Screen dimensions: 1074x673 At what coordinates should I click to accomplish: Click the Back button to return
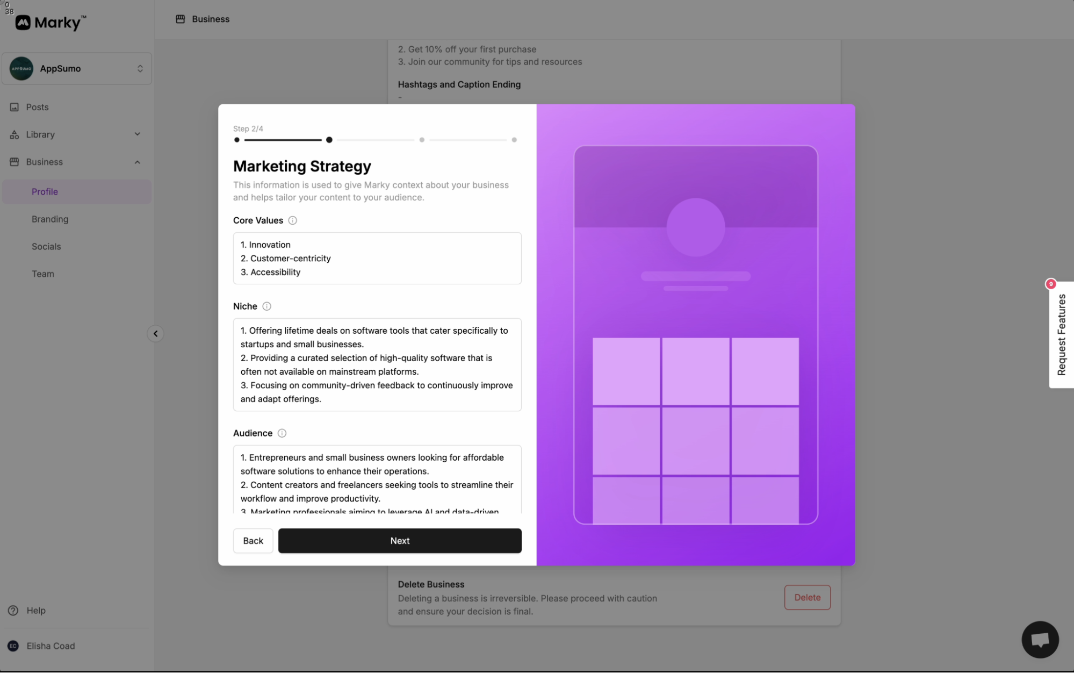(253, 540)
